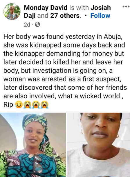Image resolution: width=130 pixels, height=177 pixels.
Task: Open the three-dot post options menu
Action: (x=126, y=7)
